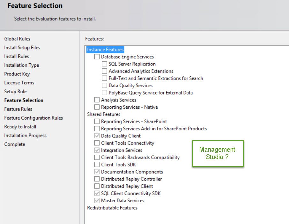
Task: Enable Reporting Services - Native checkbox
Action: coord(97,107)
